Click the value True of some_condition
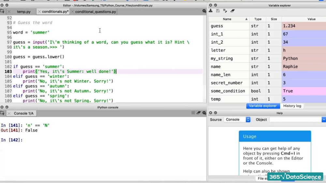This screenshot has width=326, height=183. click(288, 91)
